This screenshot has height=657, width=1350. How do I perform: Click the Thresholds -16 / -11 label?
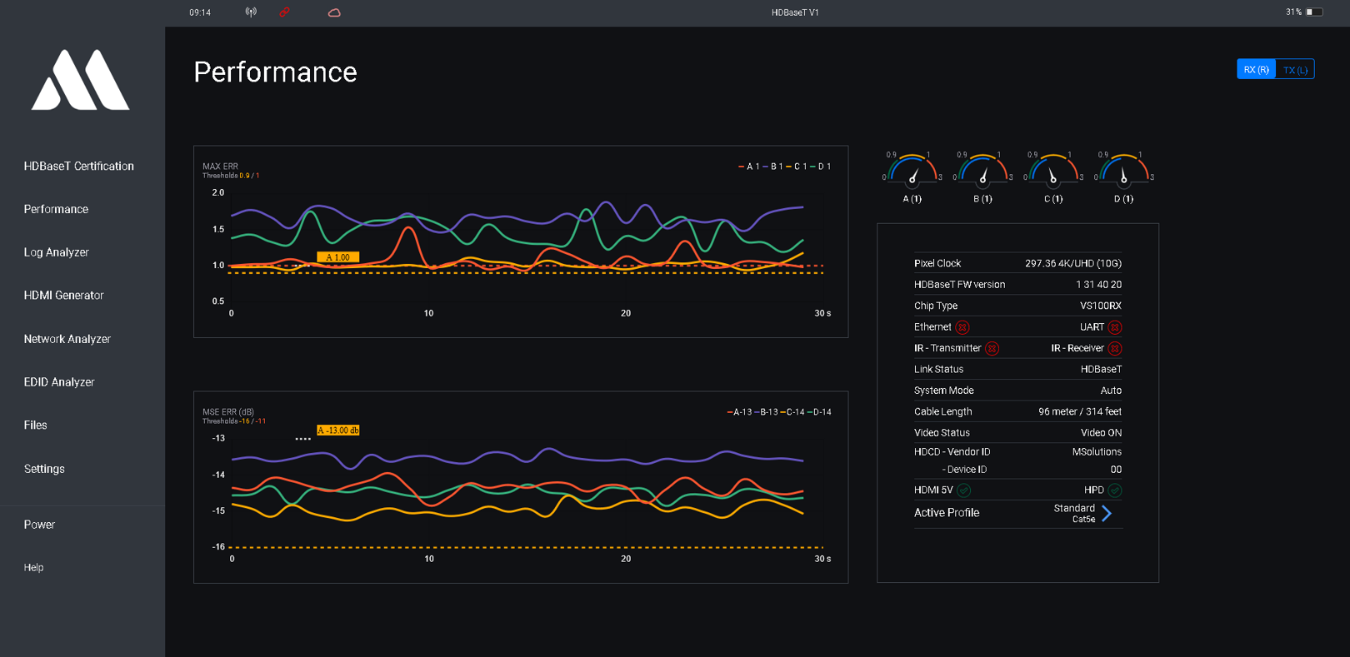pyautogui.click(x=234, y=421)
